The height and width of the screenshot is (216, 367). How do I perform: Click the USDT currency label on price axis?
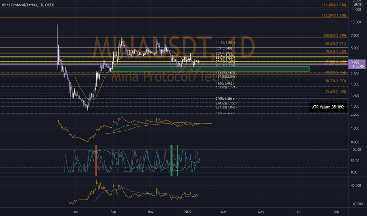358,5
